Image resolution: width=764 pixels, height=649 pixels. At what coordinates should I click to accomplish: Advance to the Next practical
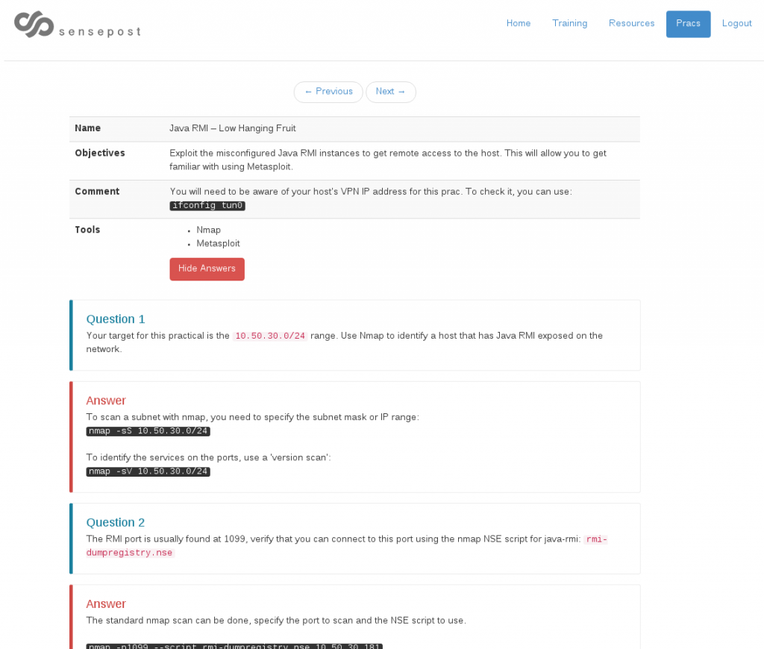(390, 92)
